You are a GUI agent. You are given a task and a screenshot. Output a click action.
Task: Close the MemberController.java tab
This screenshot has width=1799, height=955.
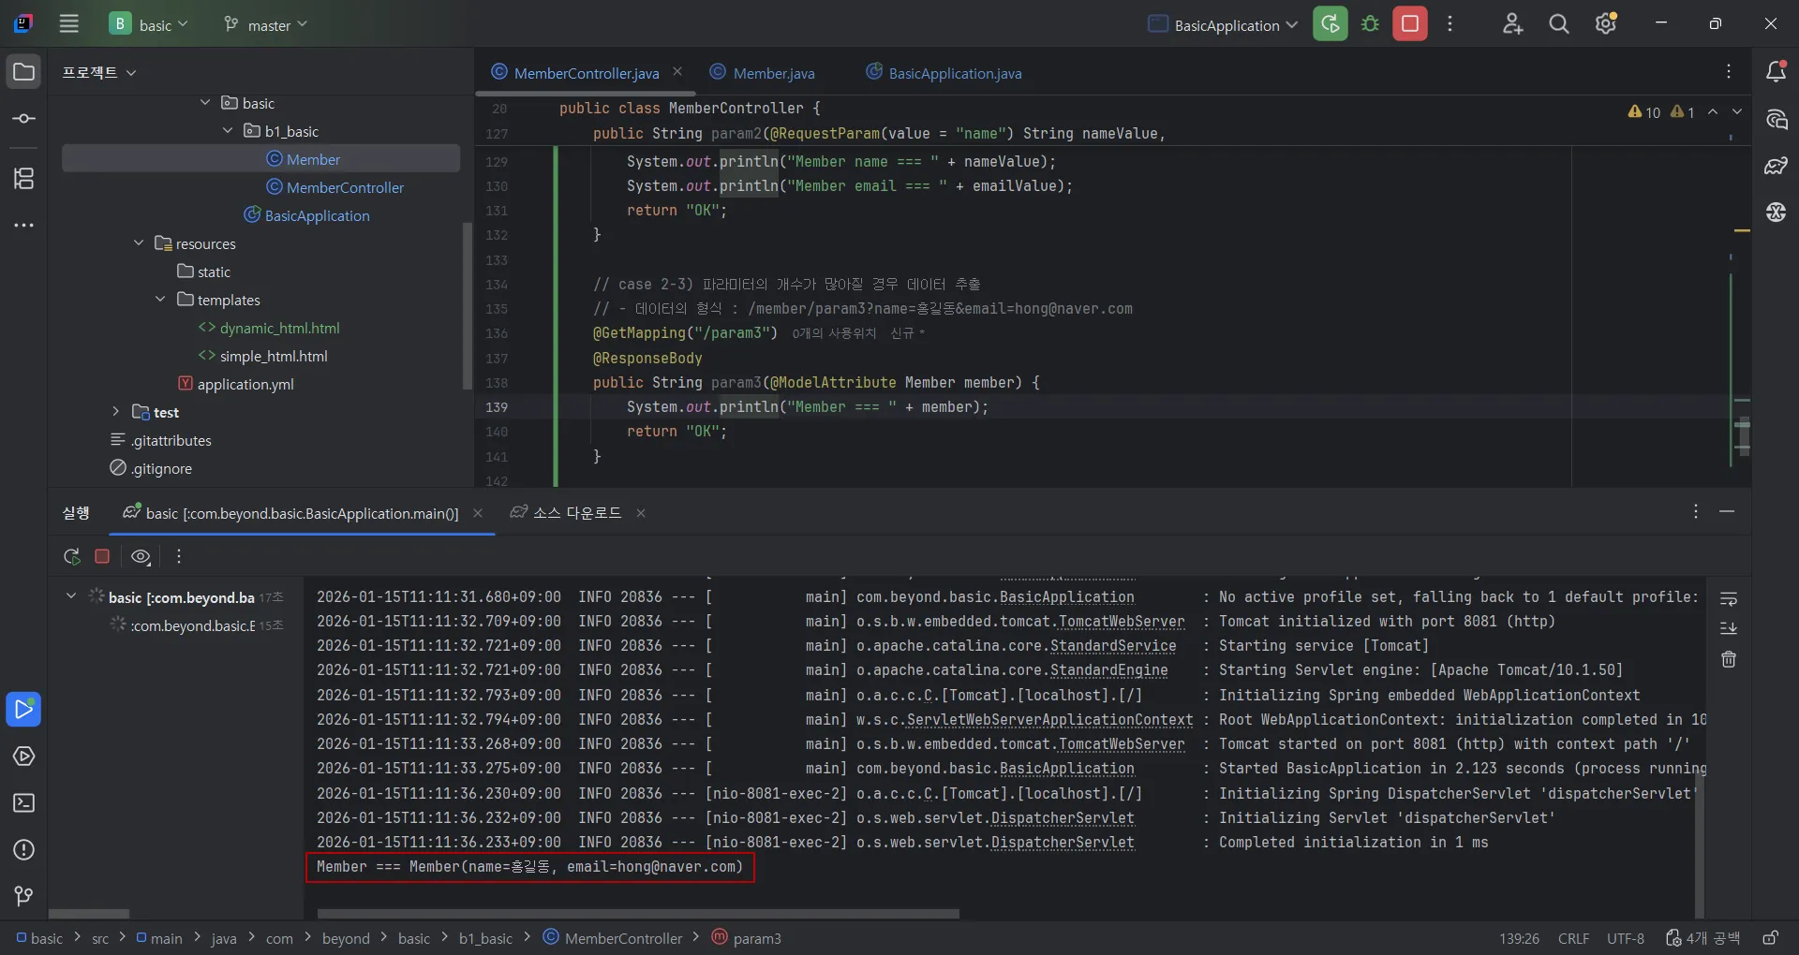tap(677, 72)
